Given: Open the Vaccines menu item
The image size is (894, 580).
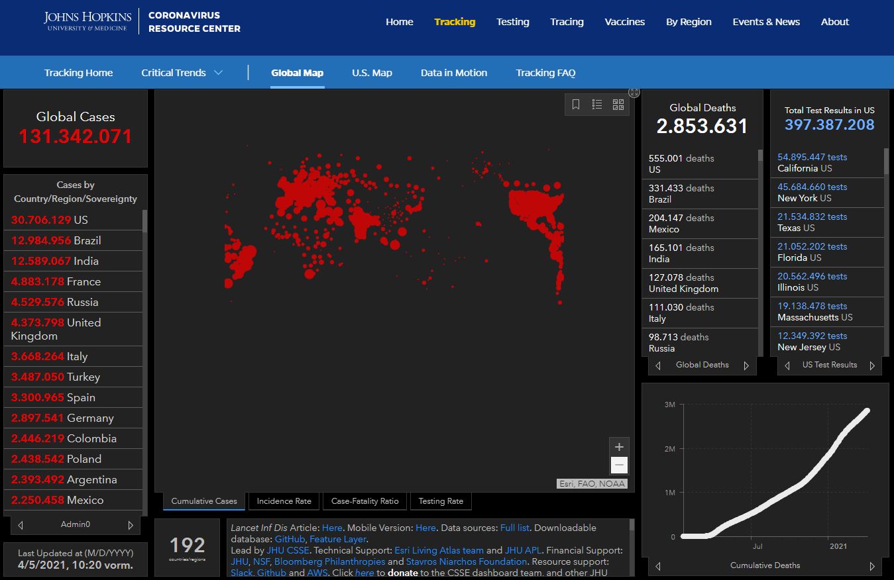Looking at the screenshot, I should tap(625, 22).
